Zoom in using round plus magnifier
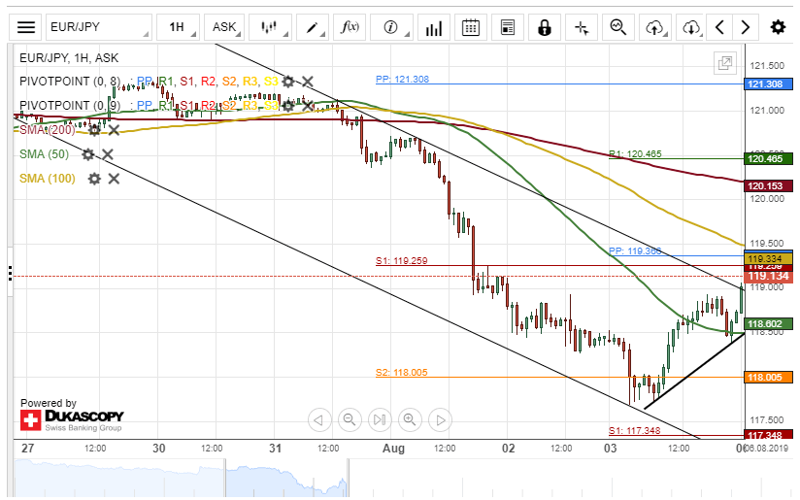This screenshot has width=800, height=500. tap(410, 419)
